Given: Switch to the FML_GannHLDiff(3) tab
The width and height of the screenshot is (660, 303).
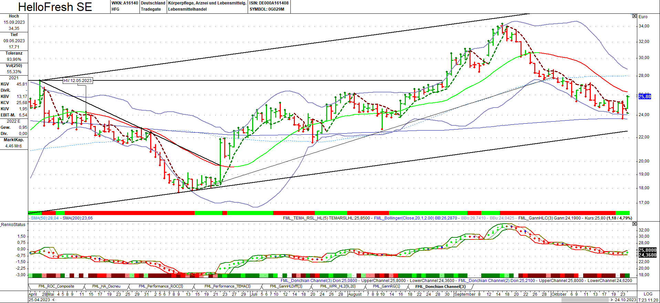Looking at the screenshot, I should 286,287.
